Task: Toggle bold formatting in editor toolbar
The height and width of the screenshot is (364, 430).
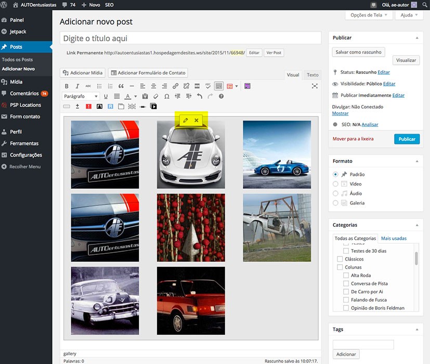Action: (67, 86)
